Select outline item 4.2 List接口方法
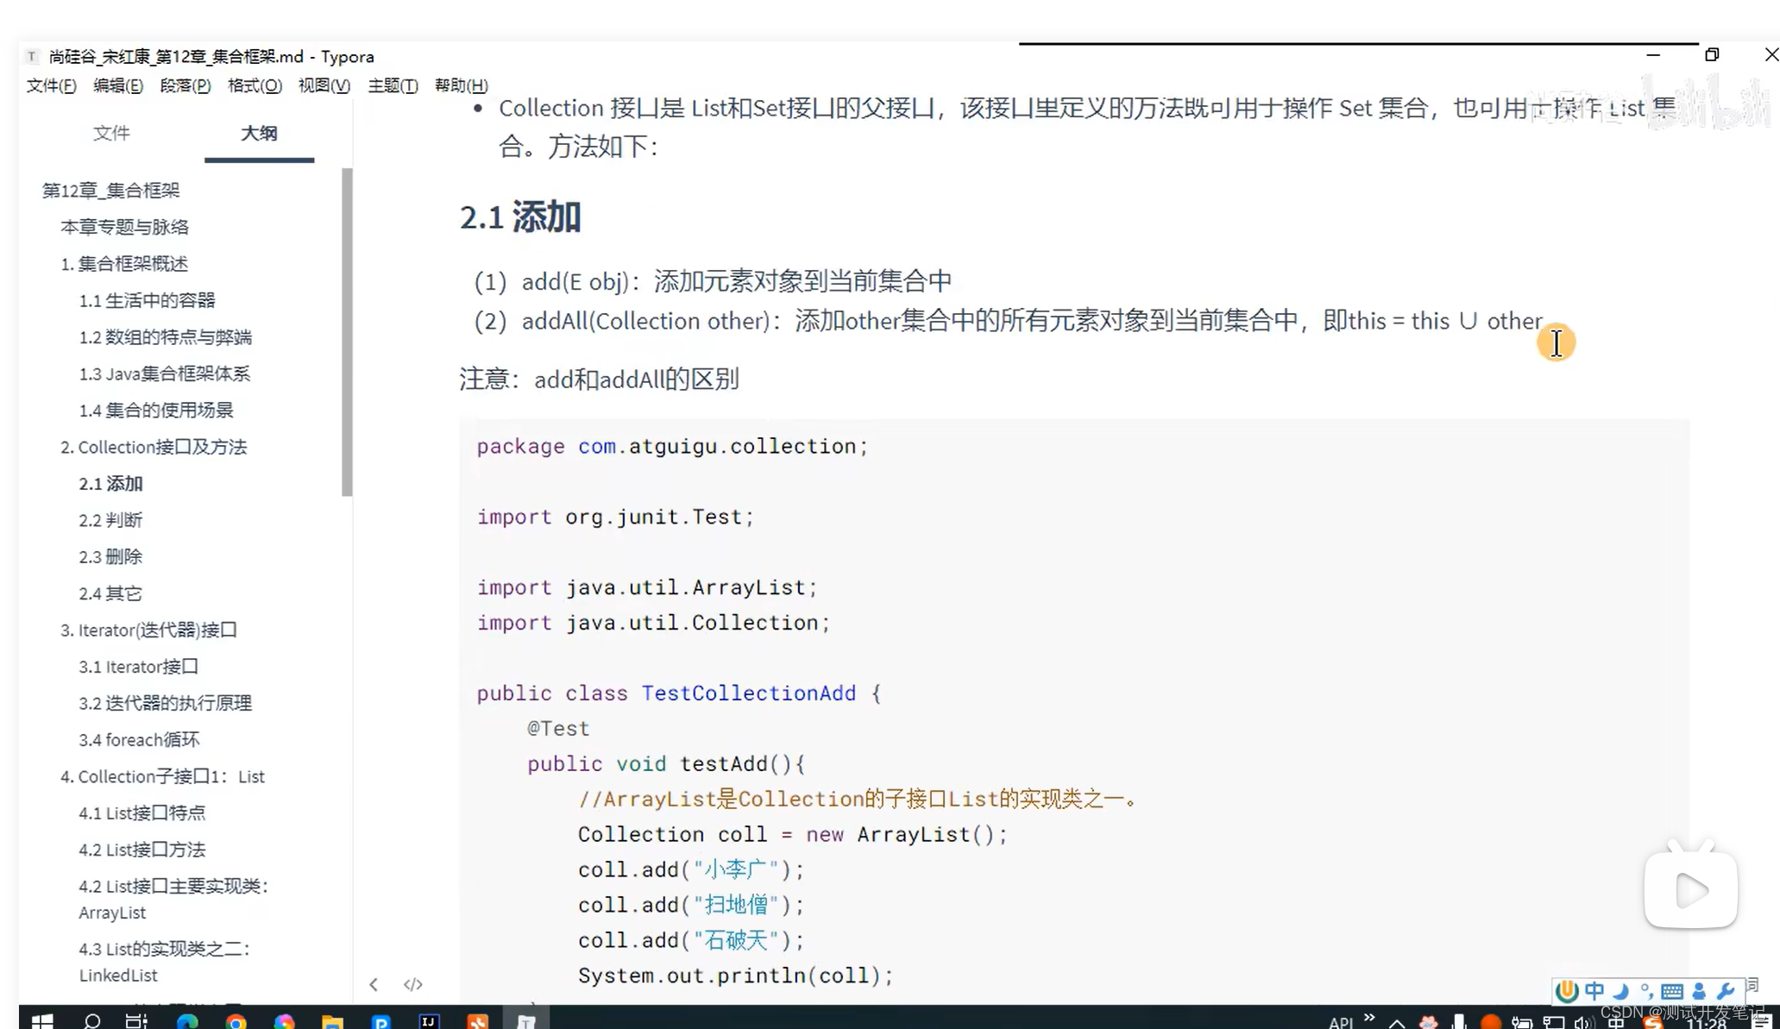This screenshot has height=1029, width=1780. pos(142,850)
